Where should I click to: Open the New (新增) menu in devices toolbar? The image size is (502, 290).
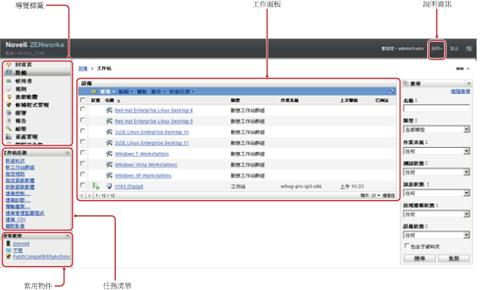[107, 92]
